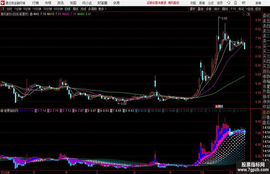Screen dimensions: 270x174
Task: Open the 资讯 menu
Action: coord(60,3)
